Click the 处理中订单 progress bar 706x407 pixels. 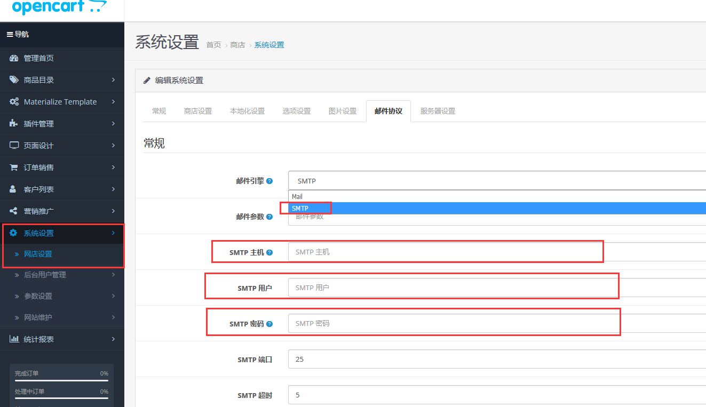coord(61,398)
